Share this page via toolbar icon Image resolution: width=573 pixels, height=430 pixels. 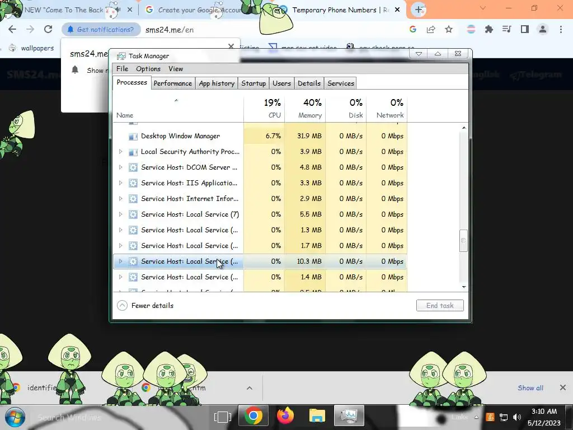[431, 30]
